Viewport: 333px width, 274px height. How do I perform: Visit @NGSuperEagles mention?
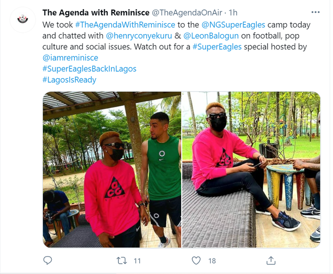click(233, 25)
